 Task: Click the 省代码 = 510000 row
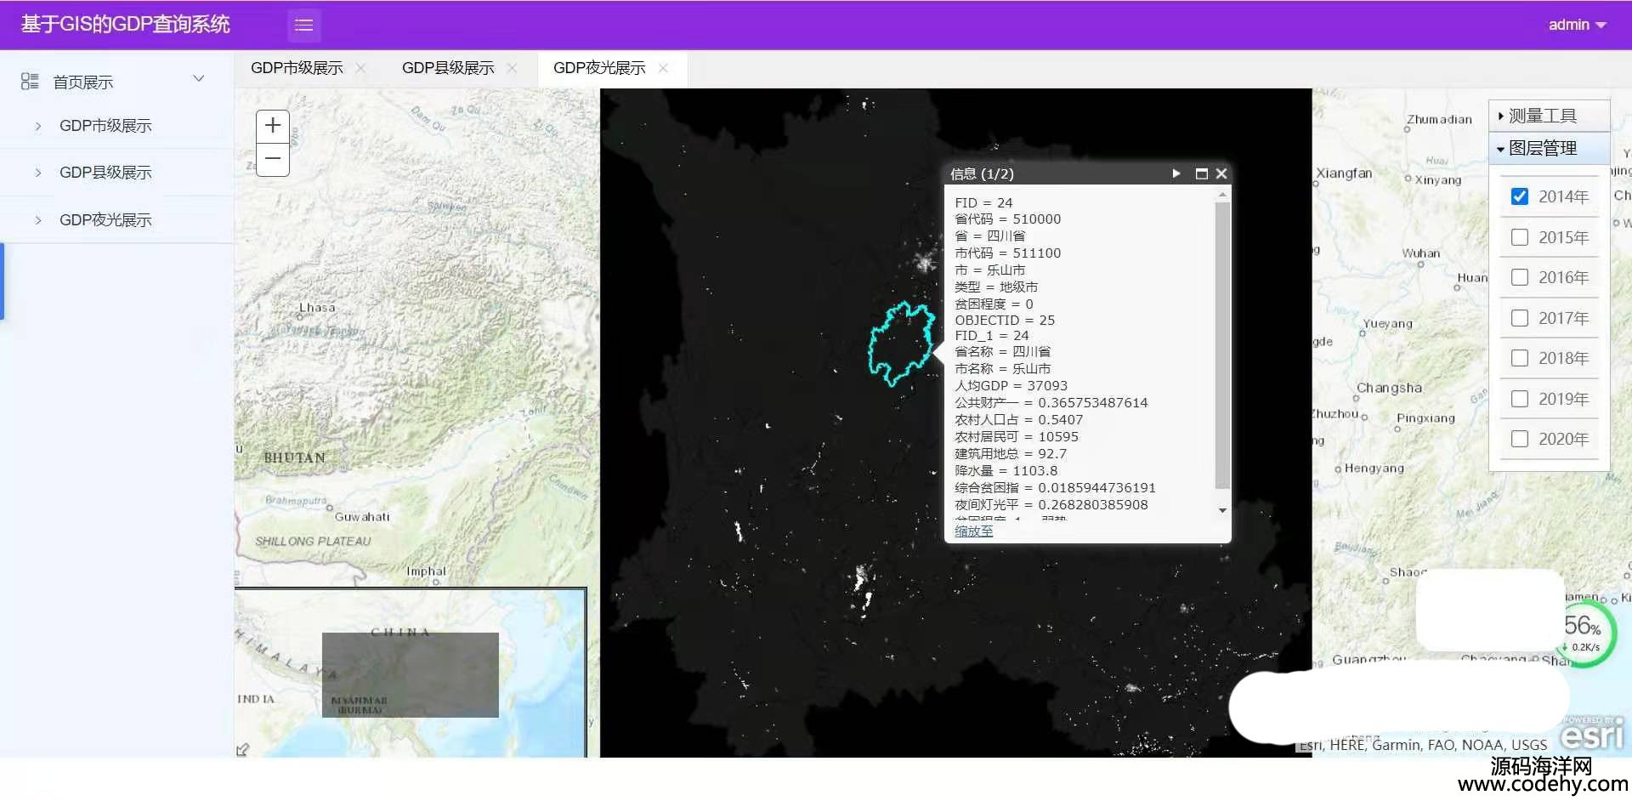(1007, 219)
